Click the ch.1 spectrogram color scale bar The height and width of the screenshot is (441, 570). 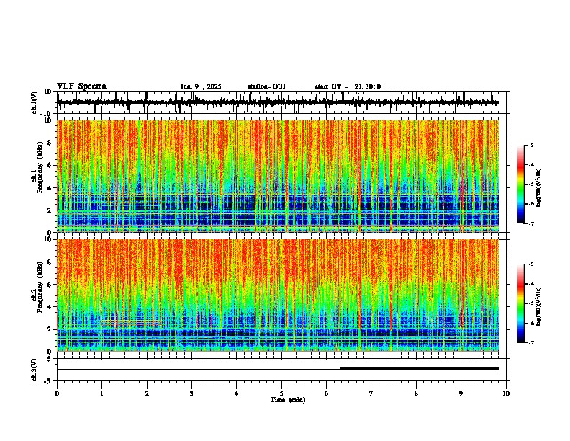pyautogui.click(x=521, y=184)
